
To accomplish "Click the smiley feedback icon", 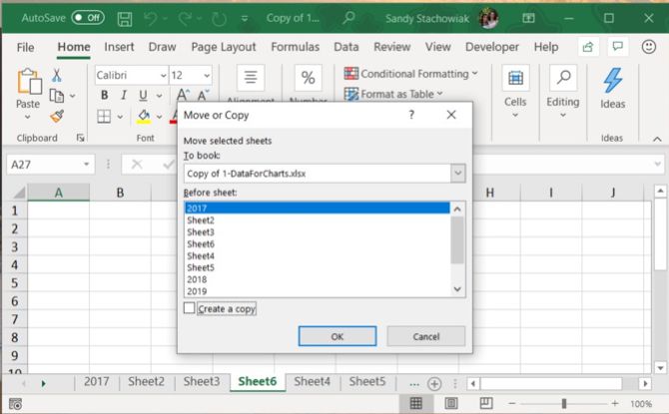I will (x=648, y=47).
